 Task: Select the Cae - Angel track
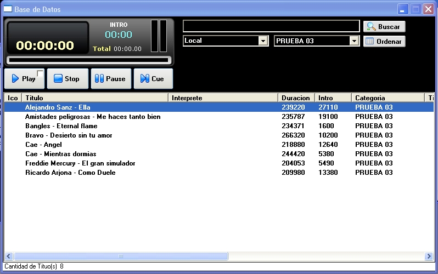pos(218,145)
